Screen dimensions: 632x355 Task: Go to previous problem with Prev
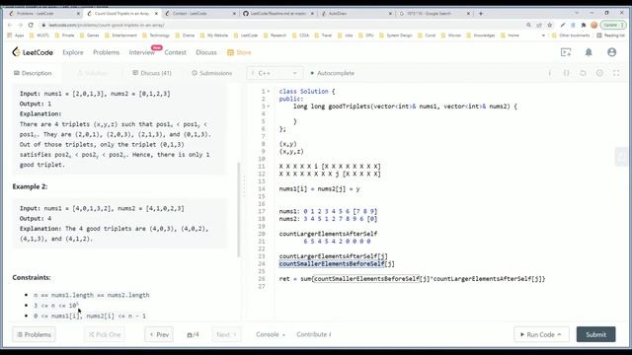[x=159, y=334]
